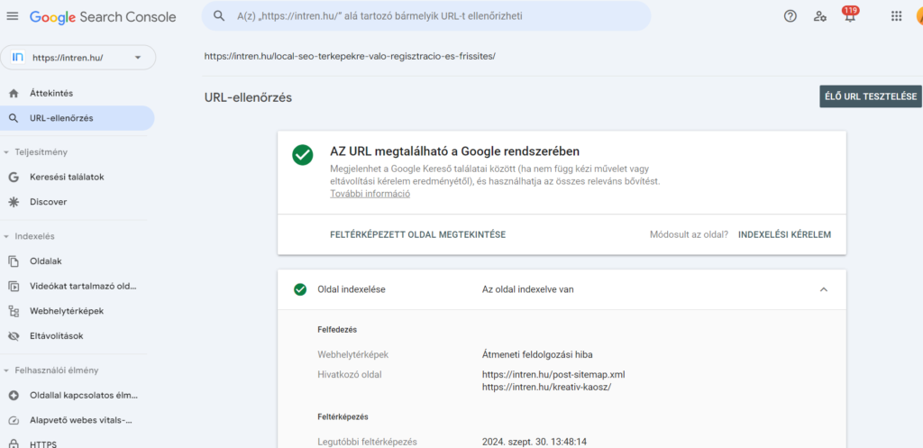The image size is (923, 448).
Task: Click the ÉLŐ URL TESZTELÉSE button
Action: [x=871, y=96]
